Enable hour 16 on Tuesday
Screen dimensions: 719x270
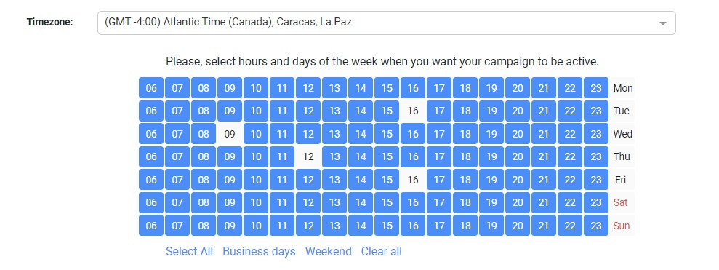coord(413,111)
